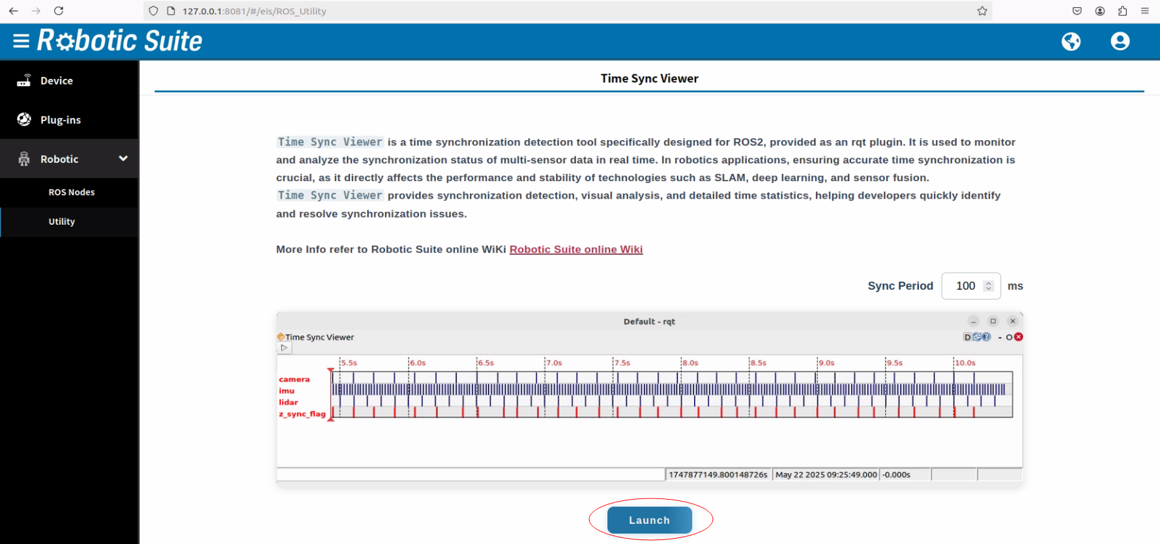Focus the Sync Period value field
Image resolution: width=1160 pixels, height=544 pixels.
[x=965, y=286]
